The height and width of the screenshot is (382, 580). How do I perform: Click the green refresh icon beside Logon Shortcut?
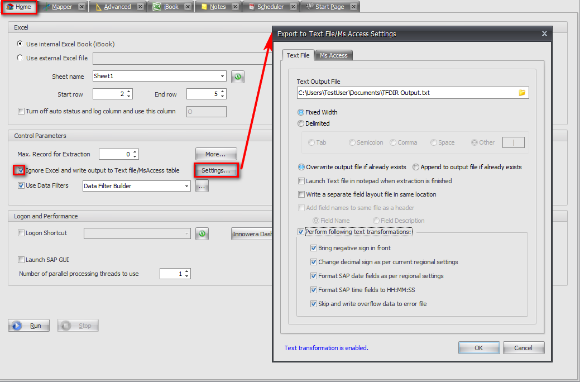coord(202,233)
